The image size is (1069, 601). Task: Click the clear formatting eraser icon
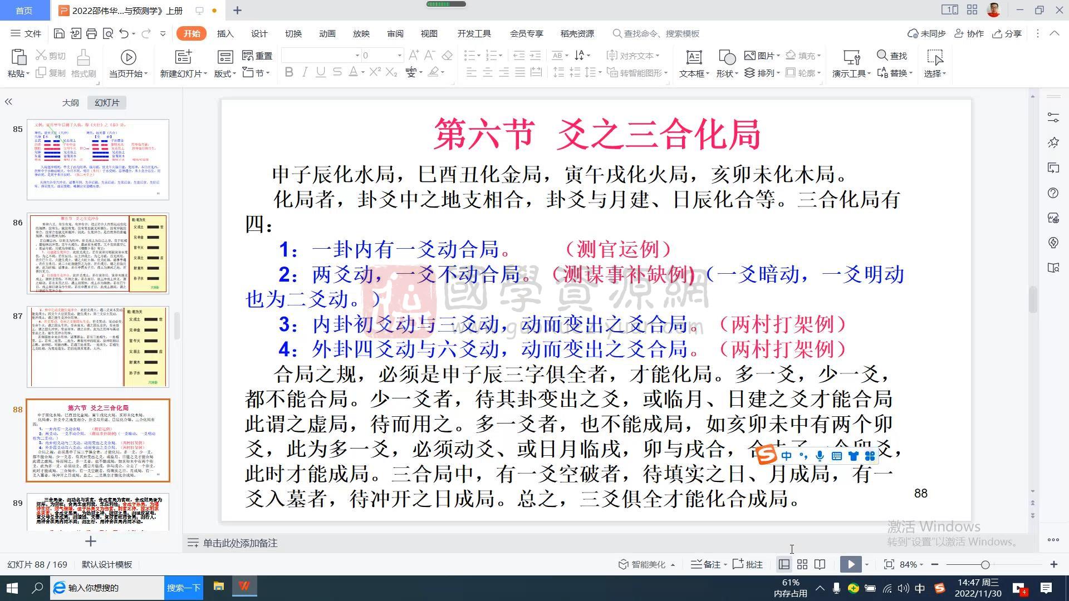pos(447,56)
